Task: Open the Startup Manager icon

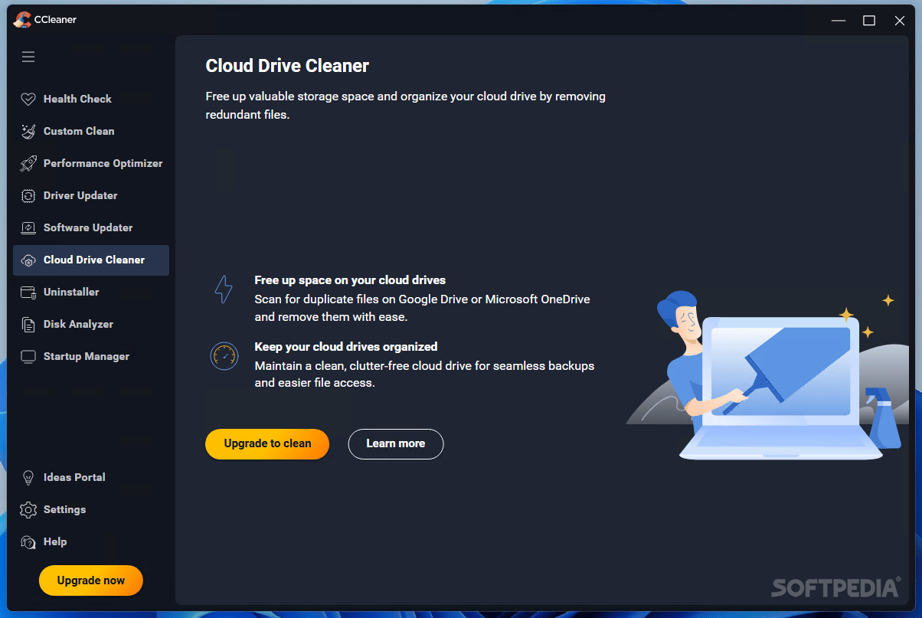Action: pos(28,356)
